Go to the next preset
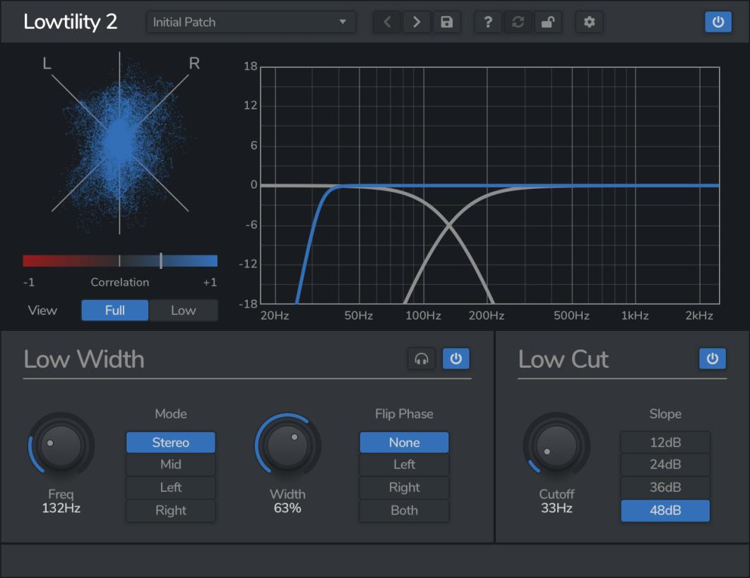Screen dimensions: 750x578 pyautogui.click(x=417, y=22)
